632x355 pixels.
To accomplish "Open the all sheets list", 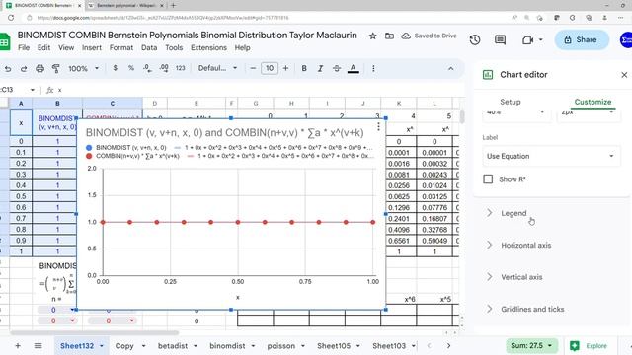I will coord(38,346).
